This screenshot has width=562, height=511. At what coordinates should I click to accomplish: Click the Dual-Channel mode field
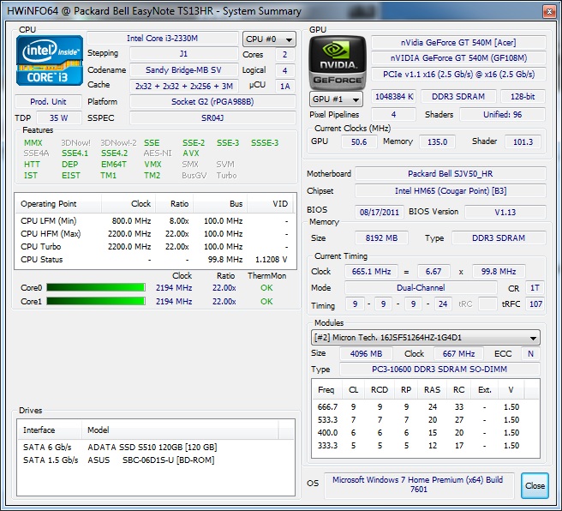click(421, 287)
